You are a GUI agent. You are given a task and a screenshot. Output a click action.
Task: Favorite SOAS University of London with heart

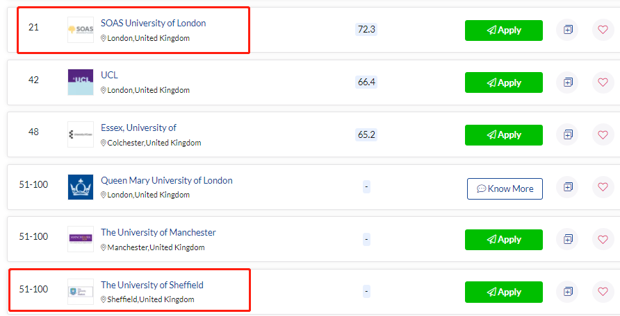click(x=603, y=30)
